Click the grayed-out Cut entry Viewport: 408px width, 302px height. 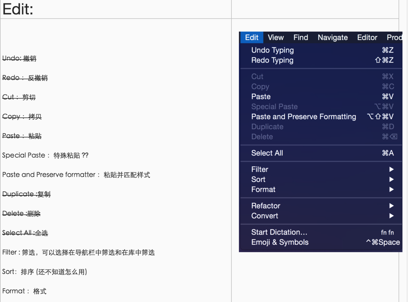[x=321, y=77]
